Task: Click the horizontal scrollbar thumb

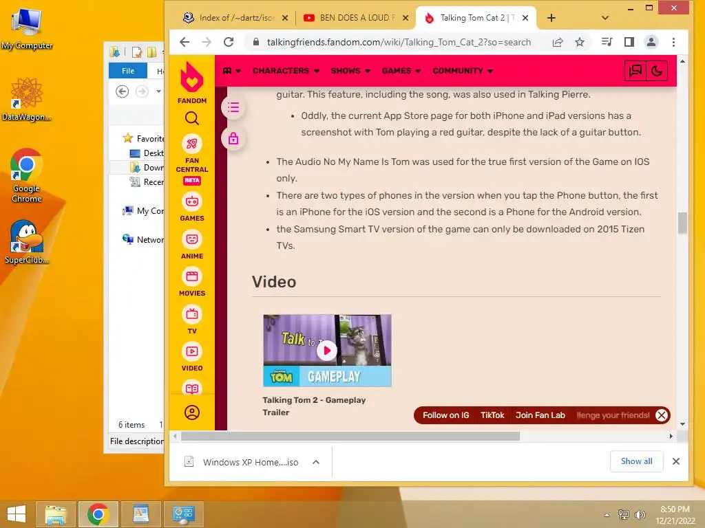Action: 350,436
